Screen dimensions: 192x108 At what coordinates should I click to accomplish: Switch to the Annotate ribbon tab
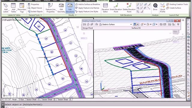(28, 1)
